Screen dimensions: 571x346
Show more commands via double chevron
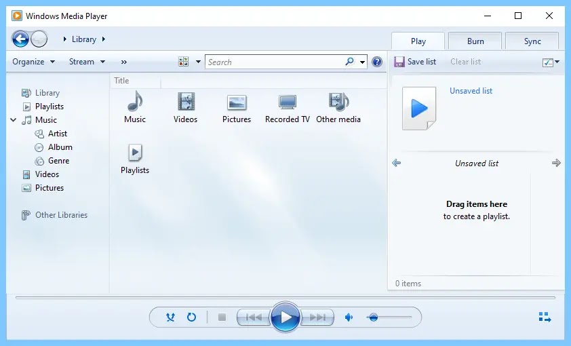(x=124, y=62)
